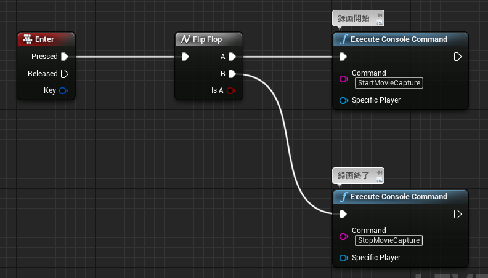Click Specific Player pin on StartMovieCapture node

click(x=343, y=100)
